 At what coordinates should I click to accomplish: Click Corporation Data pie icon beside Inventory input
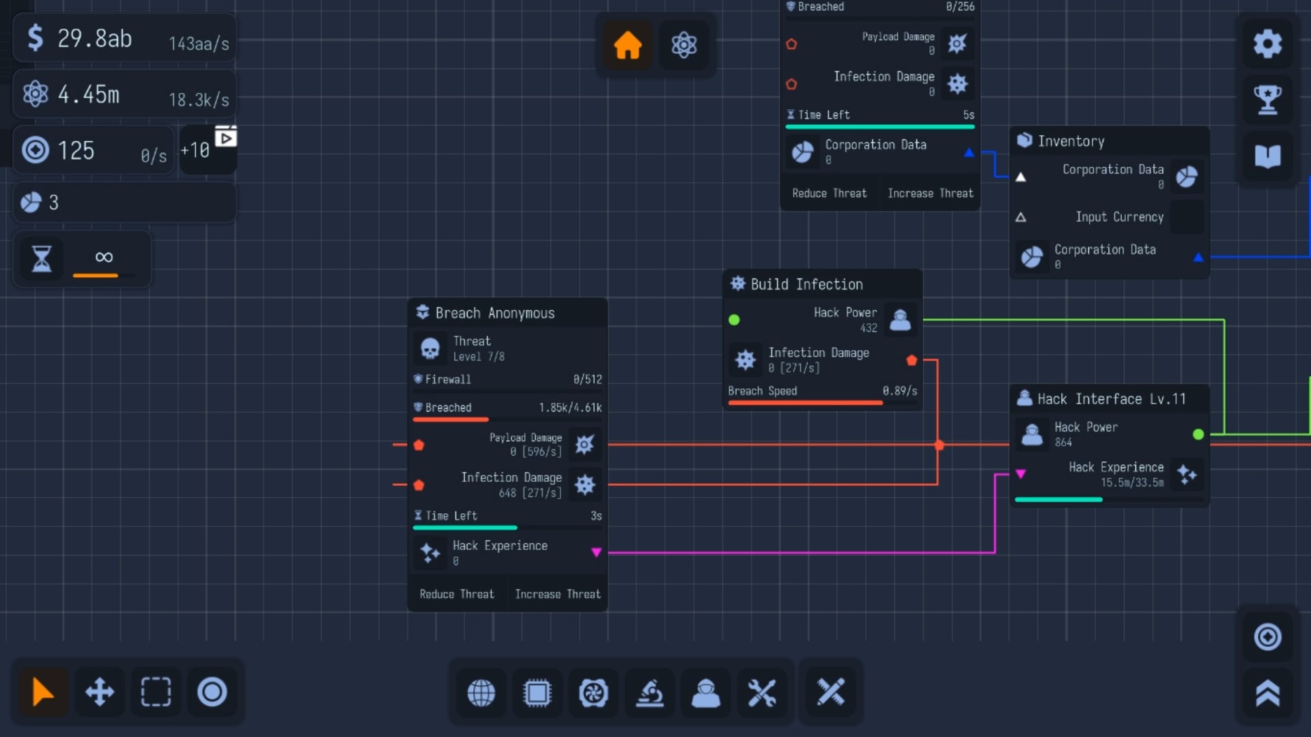[1187, 177]
